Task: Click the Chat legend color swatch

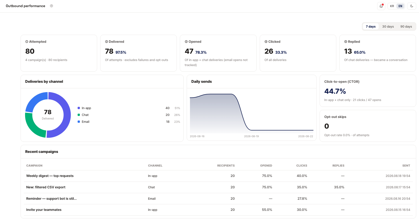Action: coord(79,115)
